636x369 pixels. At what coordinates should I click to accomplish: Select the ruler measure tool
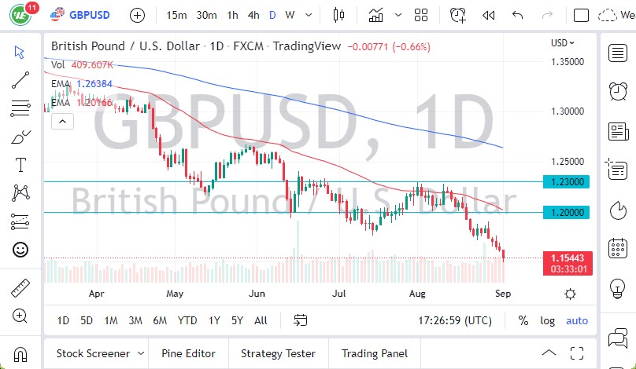coord(20,288)
